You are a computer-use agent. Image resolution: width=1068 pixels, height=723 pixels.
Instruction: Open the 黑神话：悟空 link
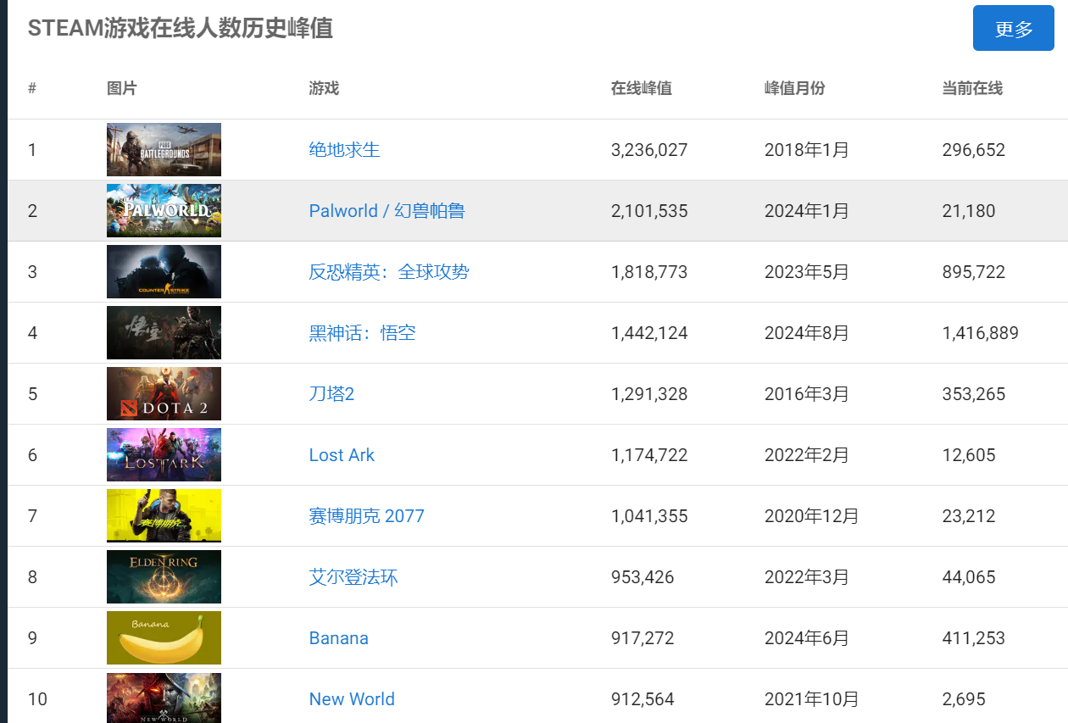[362, 333]
